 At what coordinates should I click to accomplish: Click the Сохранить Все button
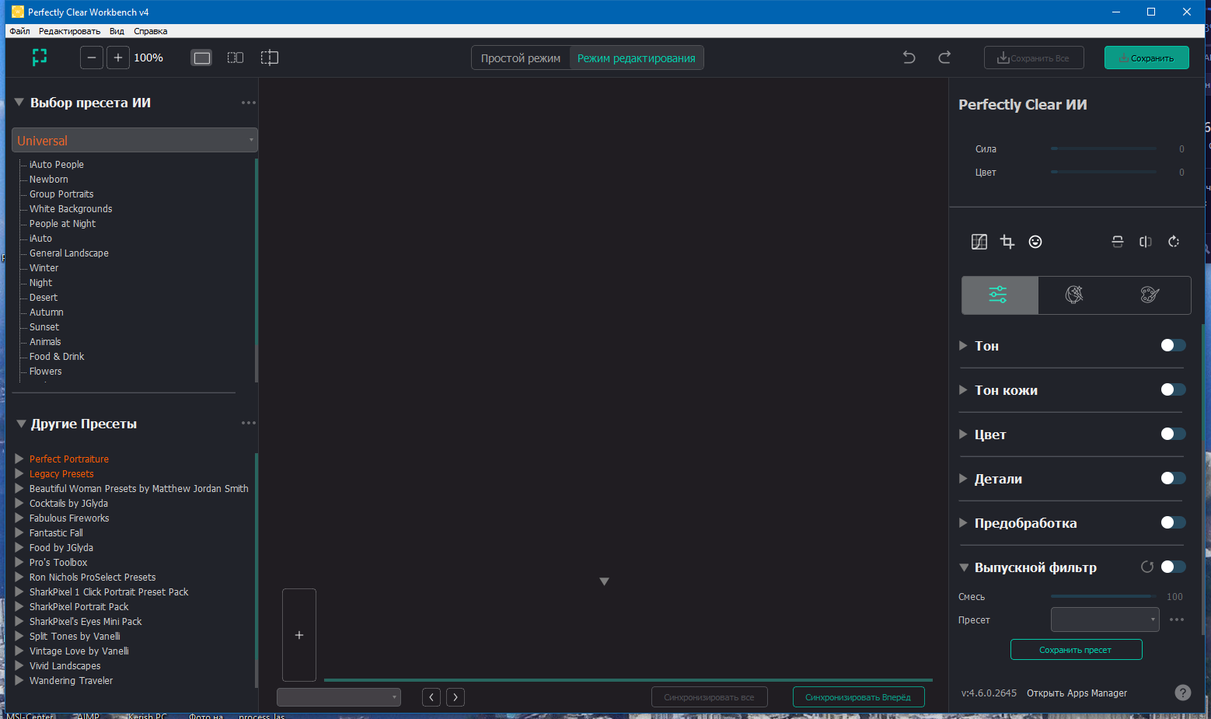pyautogui.click(x=1034, y=58)
